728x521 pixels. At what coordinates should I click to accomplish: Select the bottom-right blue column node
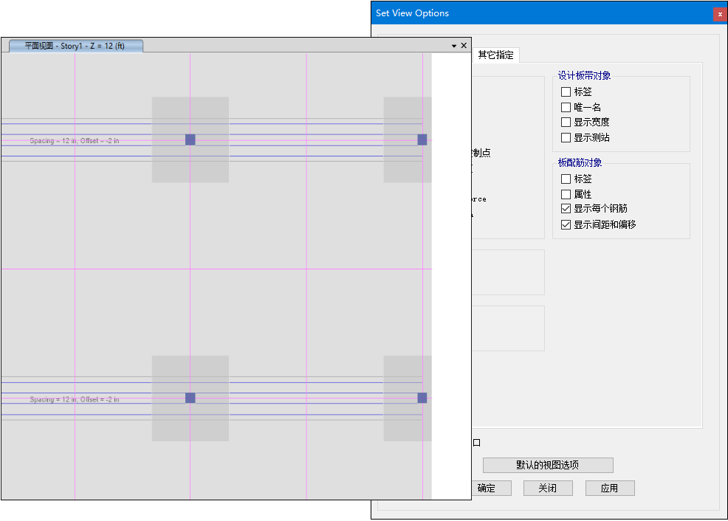pos(422,398)
